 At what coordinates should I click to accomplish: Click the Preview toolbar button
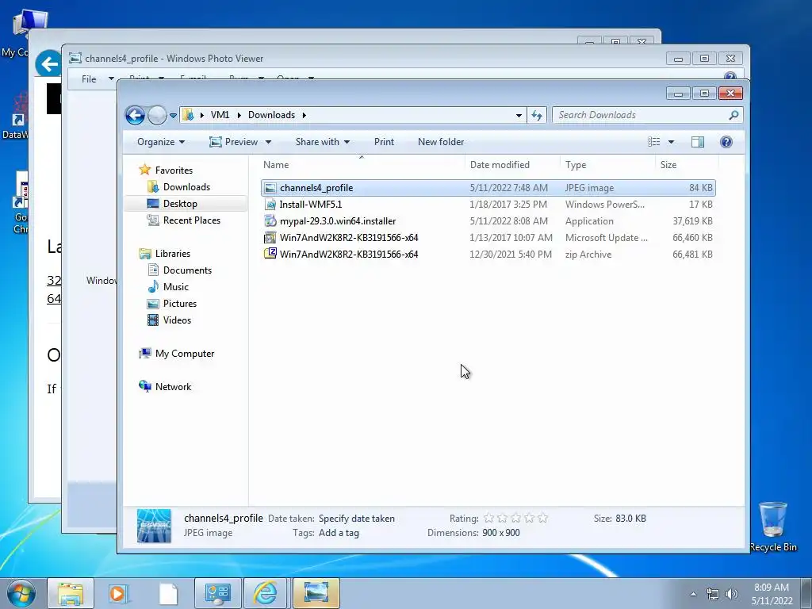[x=234, y=142]
